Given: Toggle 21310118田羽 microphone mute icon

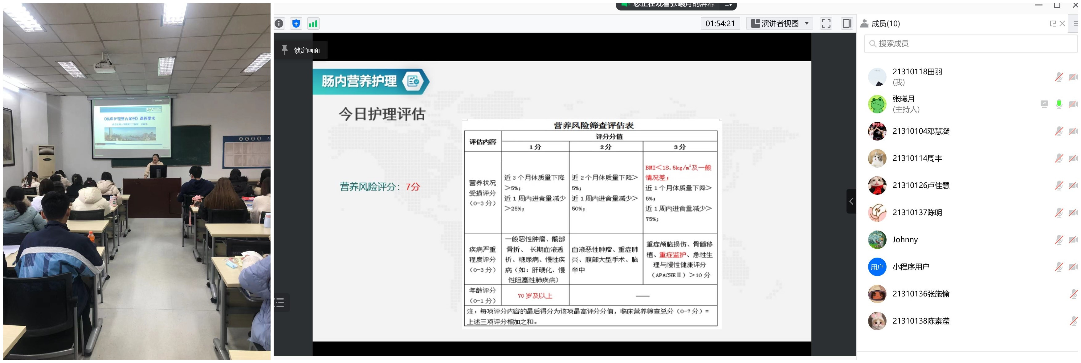Looking at the screenshot, I should tap(1059, 77).
